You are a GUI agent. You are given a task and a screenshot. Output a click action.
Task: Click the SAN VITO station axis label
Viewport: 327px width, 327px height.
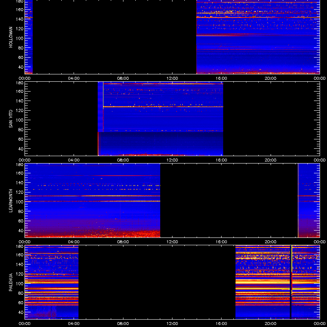point(11,119)
